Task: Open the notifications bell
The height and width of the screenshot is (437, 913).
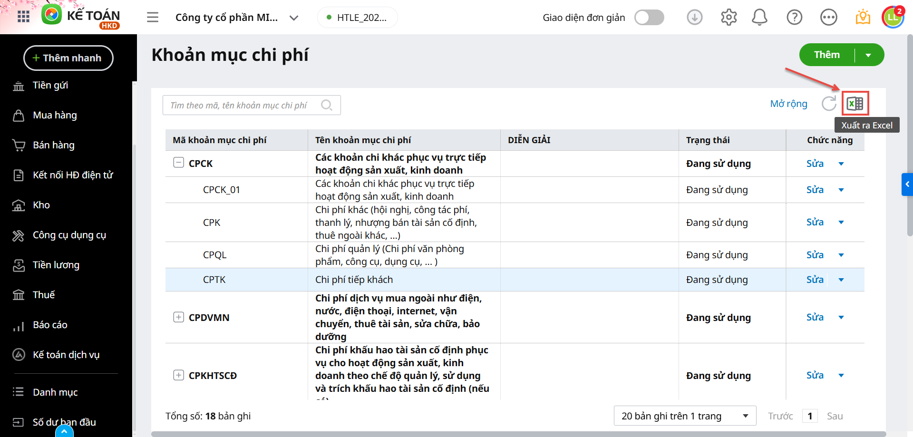Action: coord(759,18)
